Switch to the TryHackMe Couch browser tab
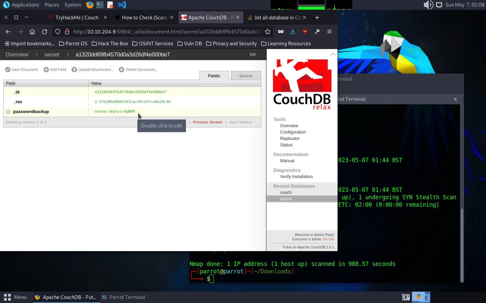 tap(77, 18)
